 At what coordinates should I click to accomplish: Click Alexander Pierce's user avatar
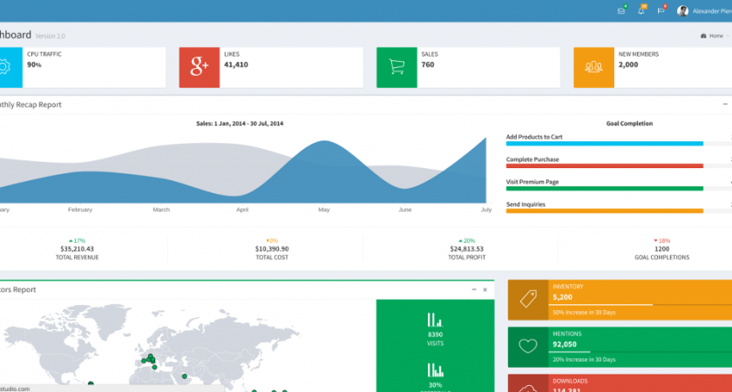[682, 11]
